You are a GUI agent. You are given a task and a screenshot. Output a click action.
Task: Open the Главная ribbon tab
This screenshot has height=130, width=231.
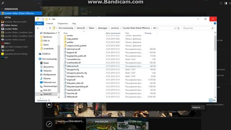(49, 23)
